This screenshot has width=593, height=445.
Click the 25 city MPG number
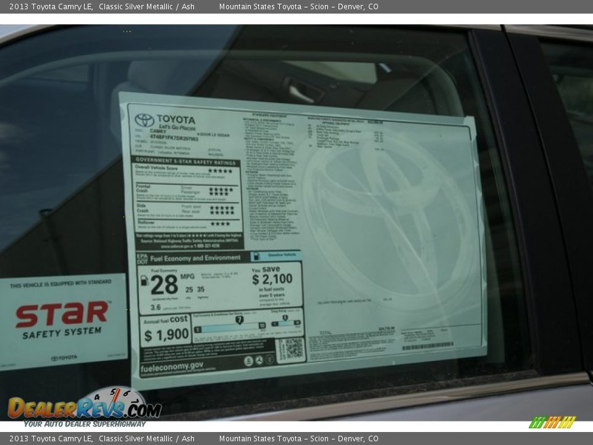(189, 289)
